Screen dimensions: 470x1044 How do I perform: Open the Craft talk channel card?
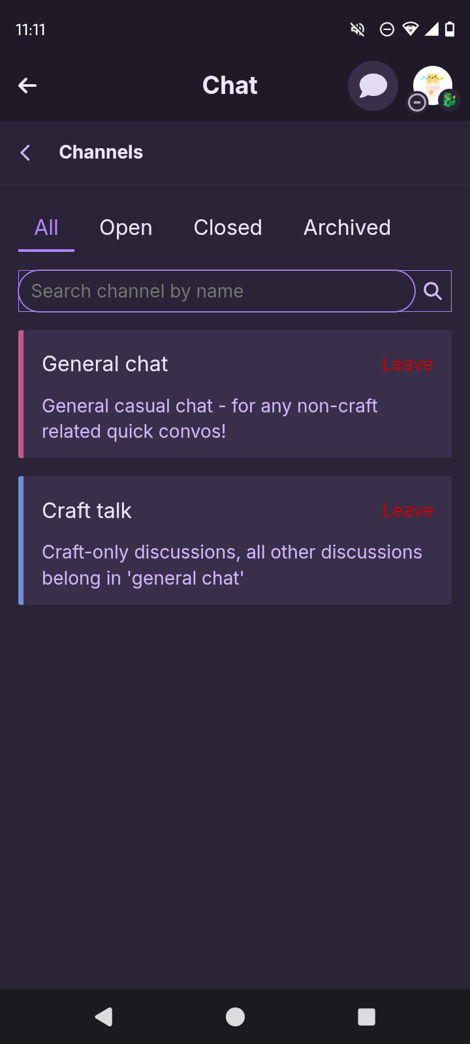235,540
